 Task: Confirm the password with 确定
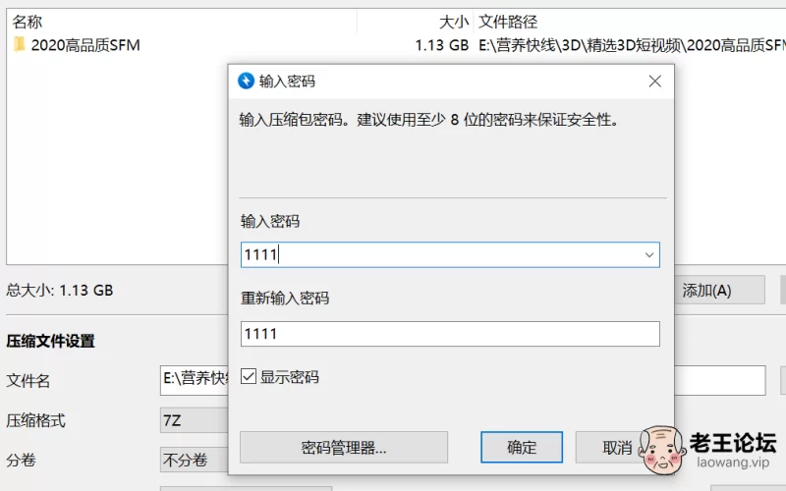522,447
